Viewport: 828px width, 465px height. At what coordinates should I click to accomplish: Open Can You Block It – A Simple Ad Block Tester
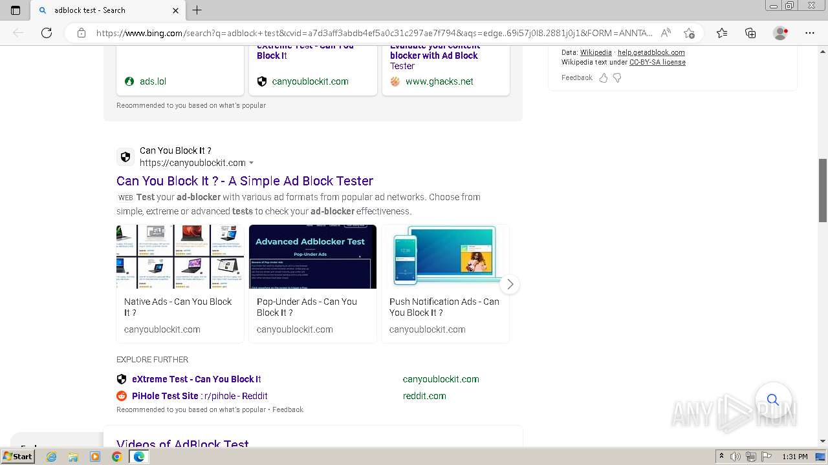(x=245, y=181)
